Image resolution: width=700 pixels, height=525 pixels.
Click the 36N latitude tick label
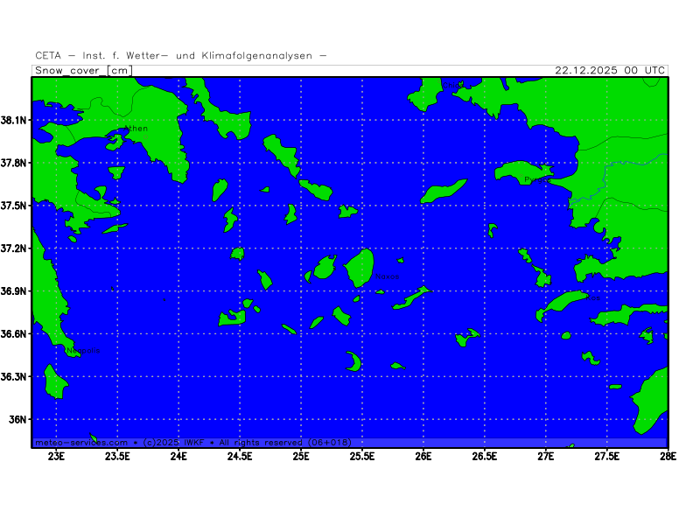point(18,419)
